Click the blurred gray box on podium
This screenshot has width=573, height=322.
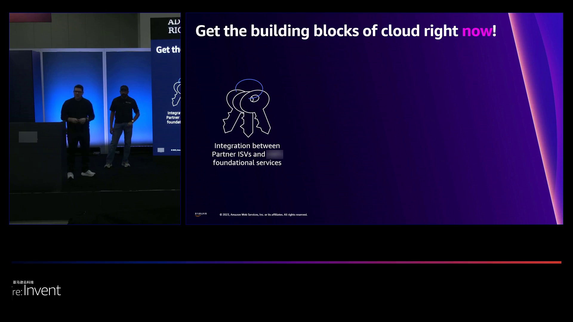point(28,137)
